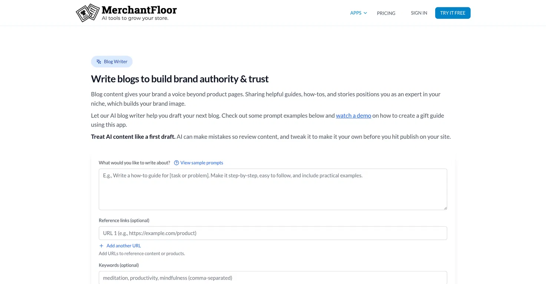Click the 'Reference links (optional)' label
Image resolution: width=546 pixels, height=284 pixels.
tap(124, 220)
